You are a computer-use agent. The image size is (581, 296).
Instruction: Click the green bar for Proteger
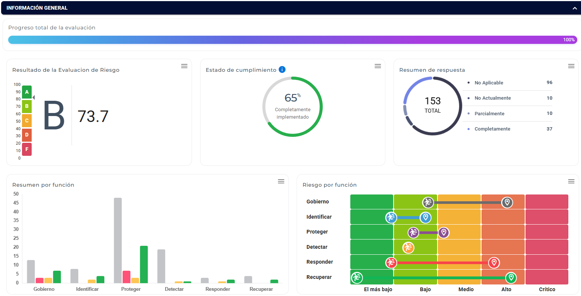(144, 264)
